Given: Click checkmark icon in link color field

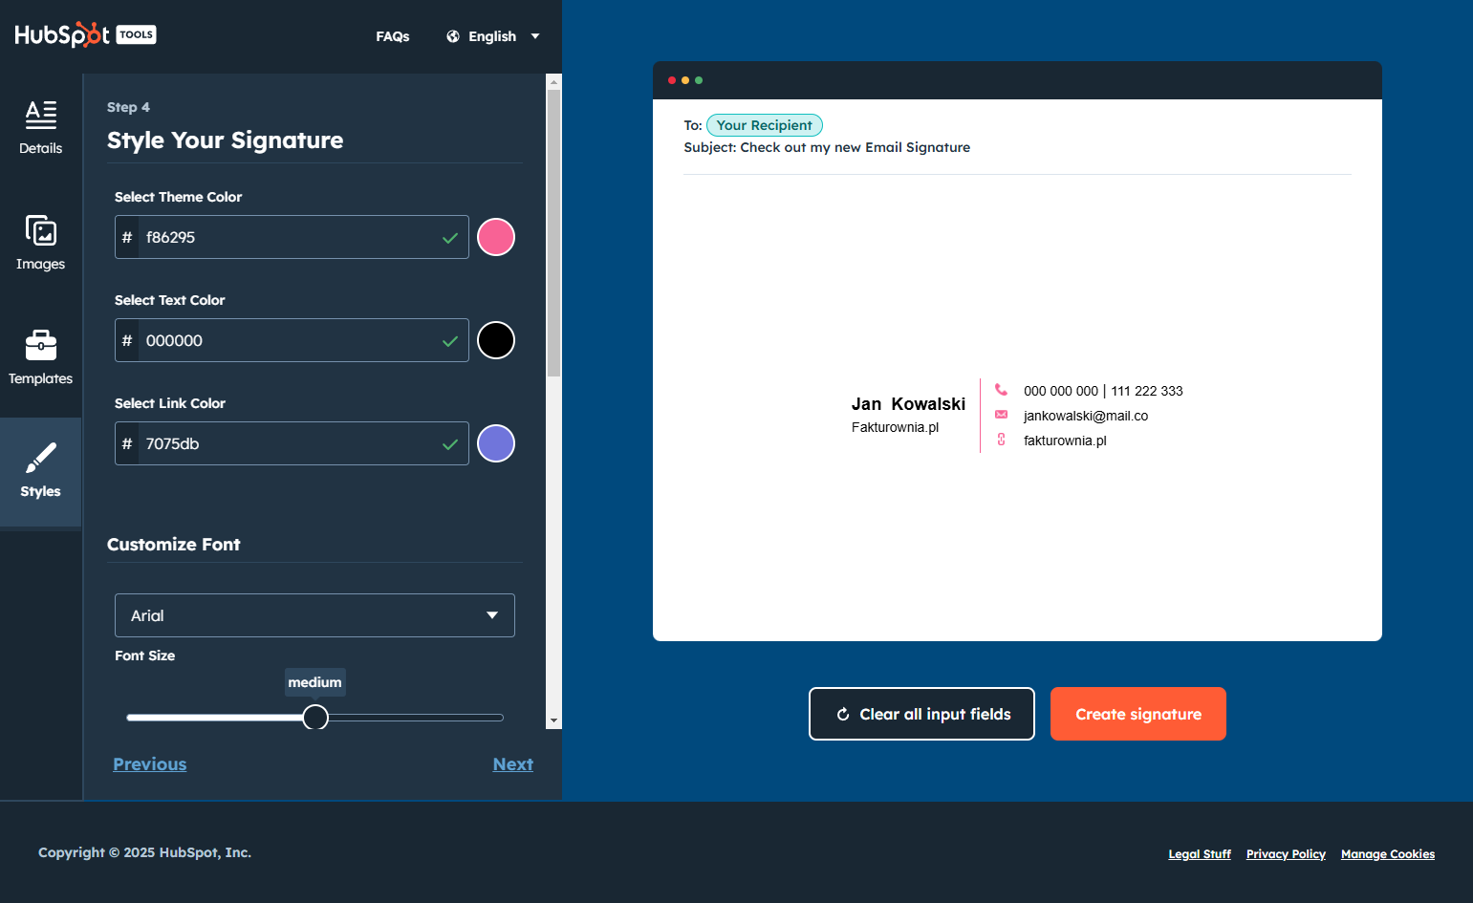Looking at the screenshot, I should coord(450,444).
